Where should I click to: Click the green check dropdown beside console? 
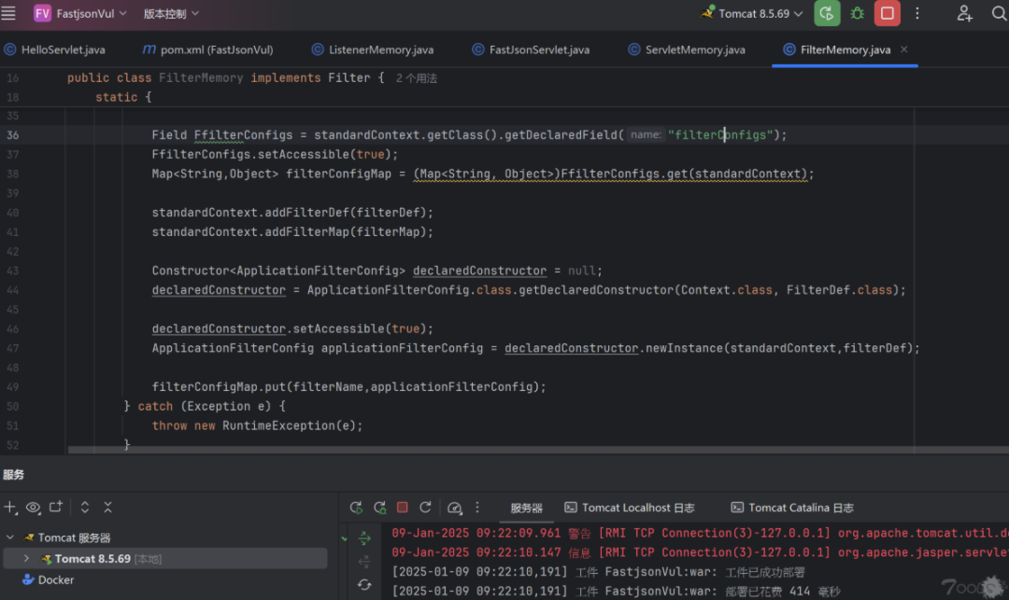[344, 539]
